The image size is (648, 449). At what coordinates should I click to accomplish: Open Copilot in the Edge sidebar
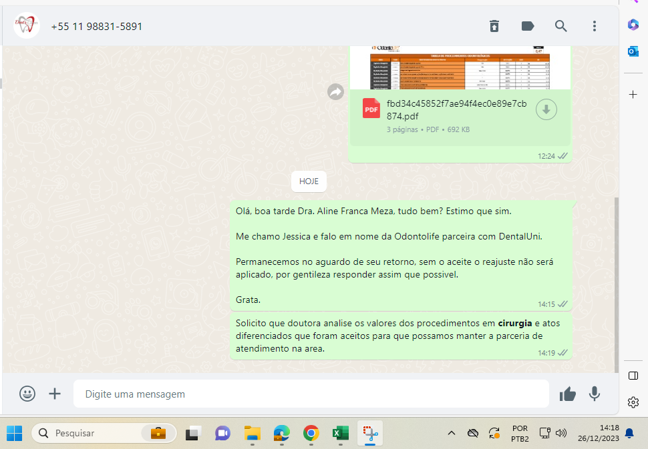click(x=633, y=24)
